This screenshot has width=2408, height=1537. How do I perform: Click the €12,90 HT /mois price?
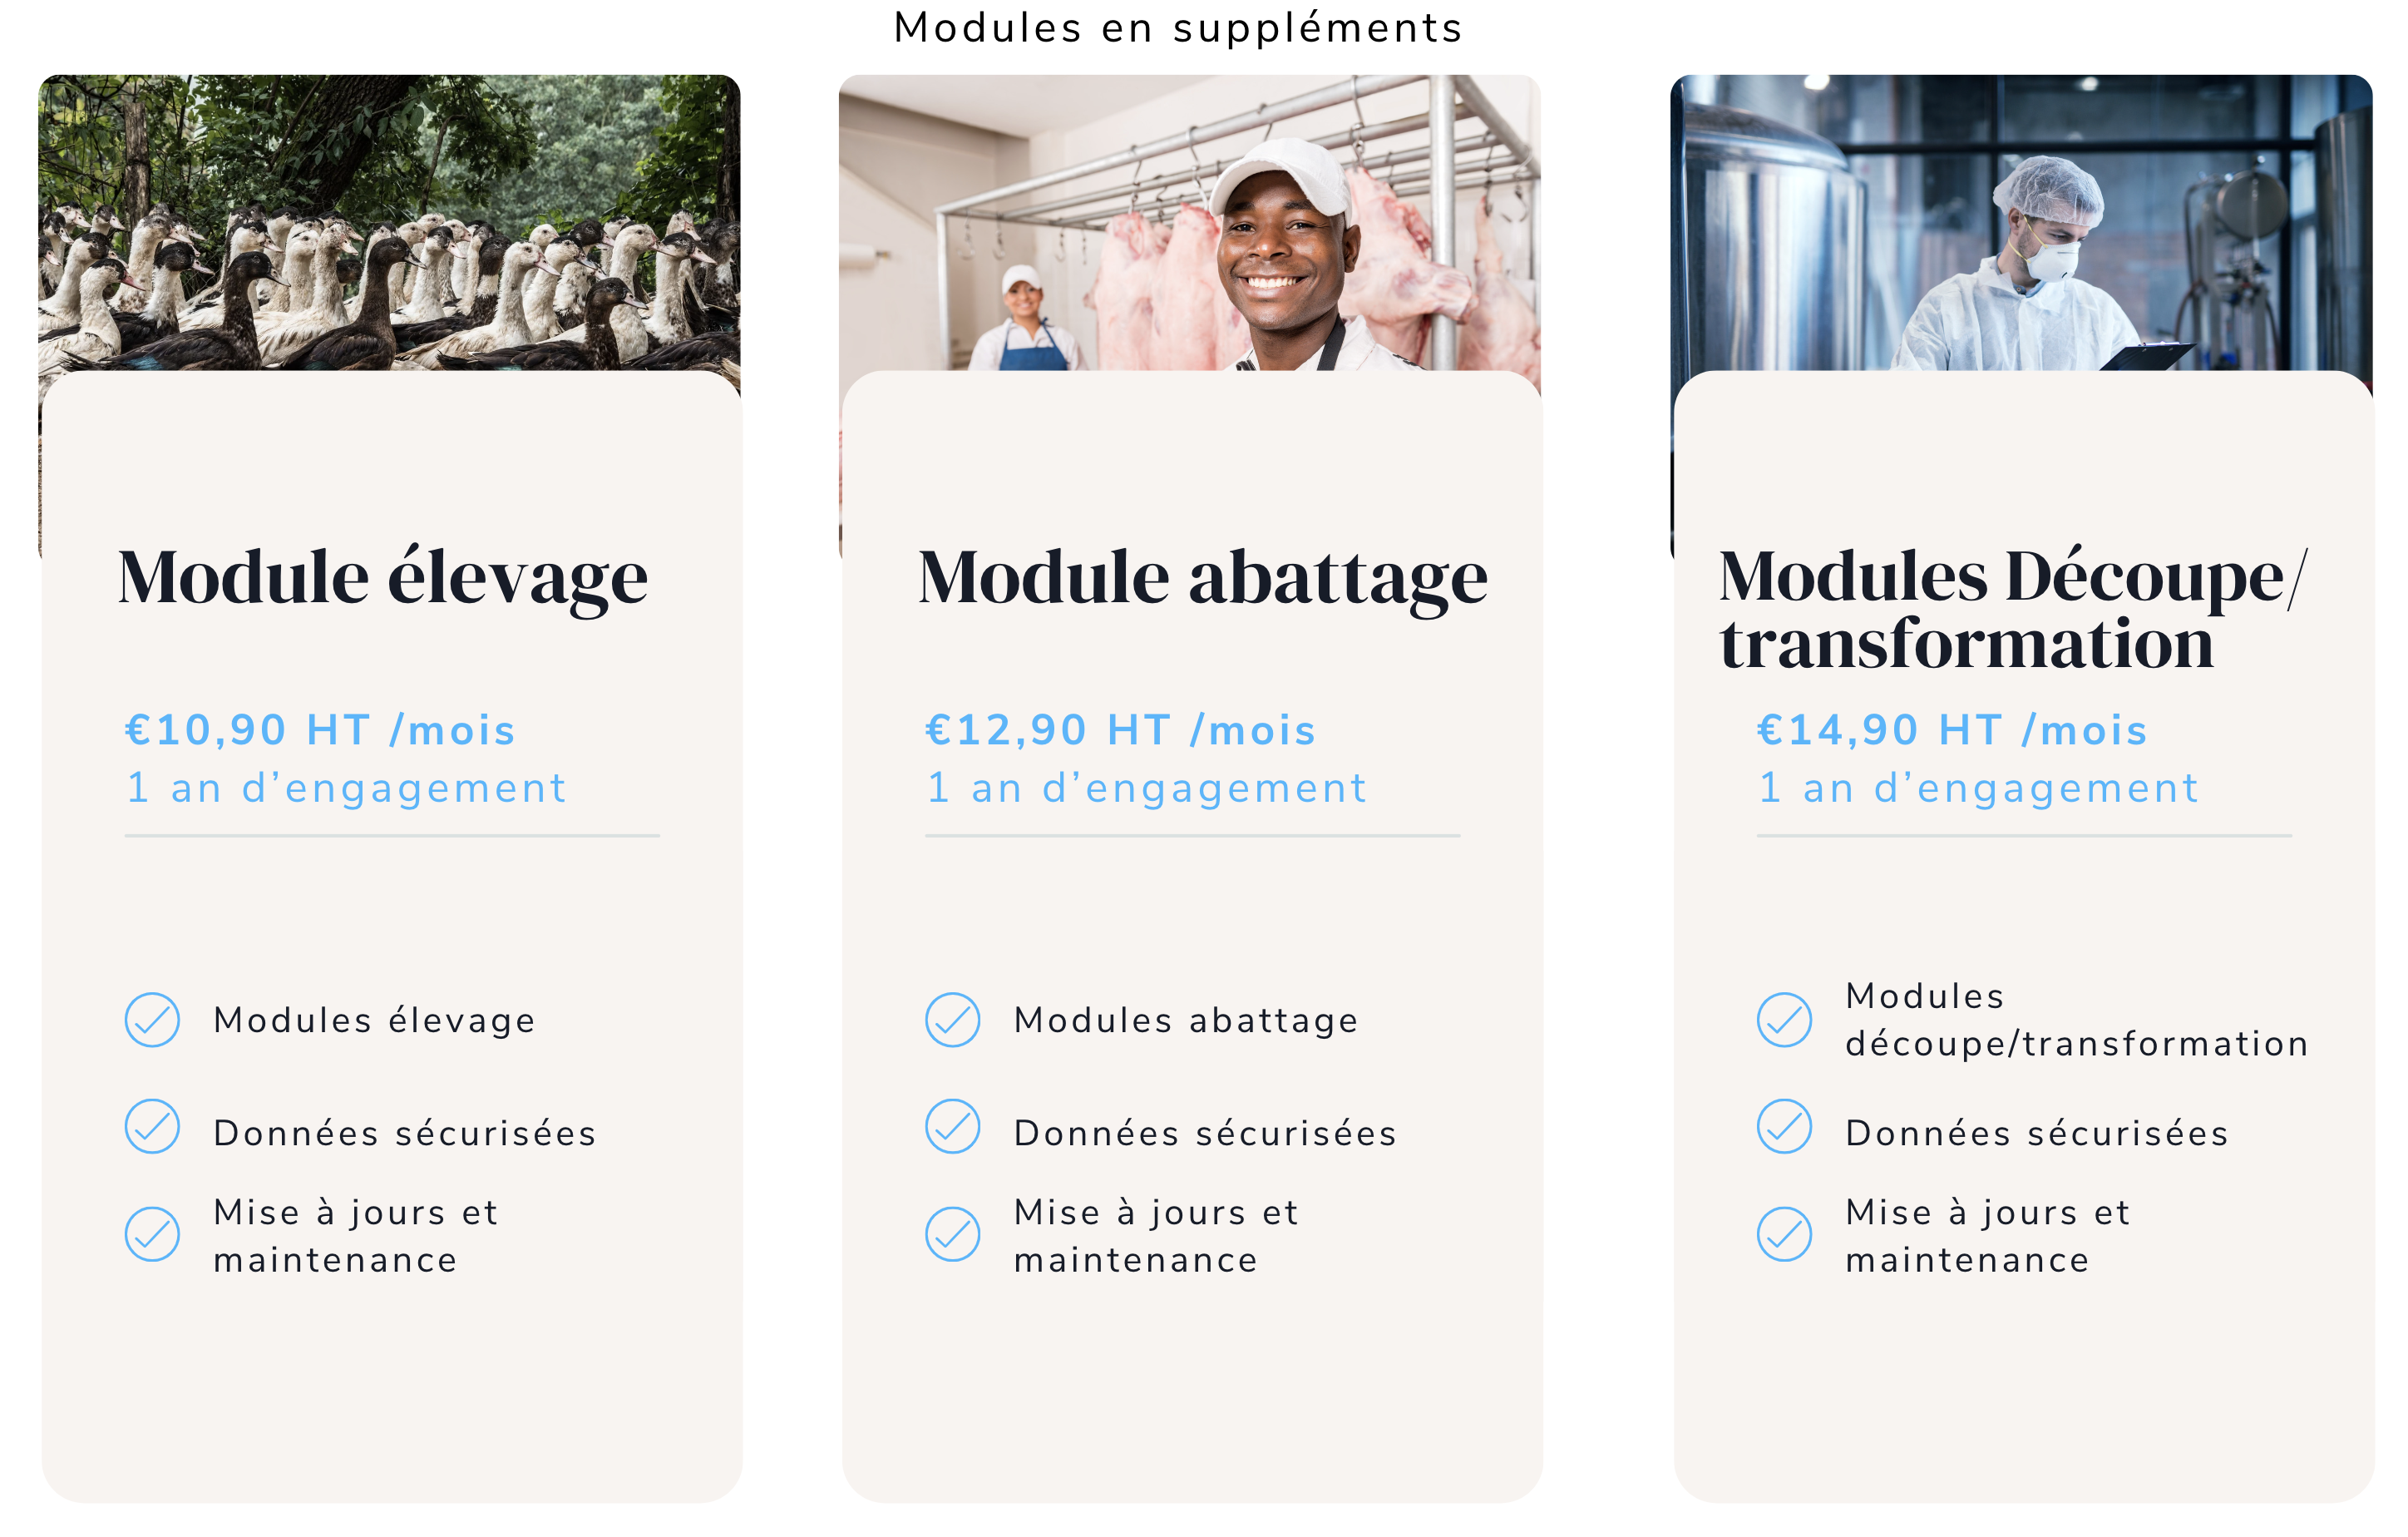(1120, 730)
